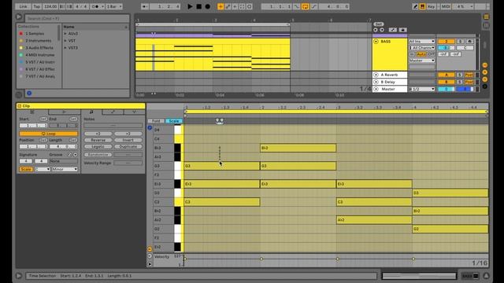The image size is (504, 283).
Task: Click the Tap tempo button
Action: coord(37,6)
